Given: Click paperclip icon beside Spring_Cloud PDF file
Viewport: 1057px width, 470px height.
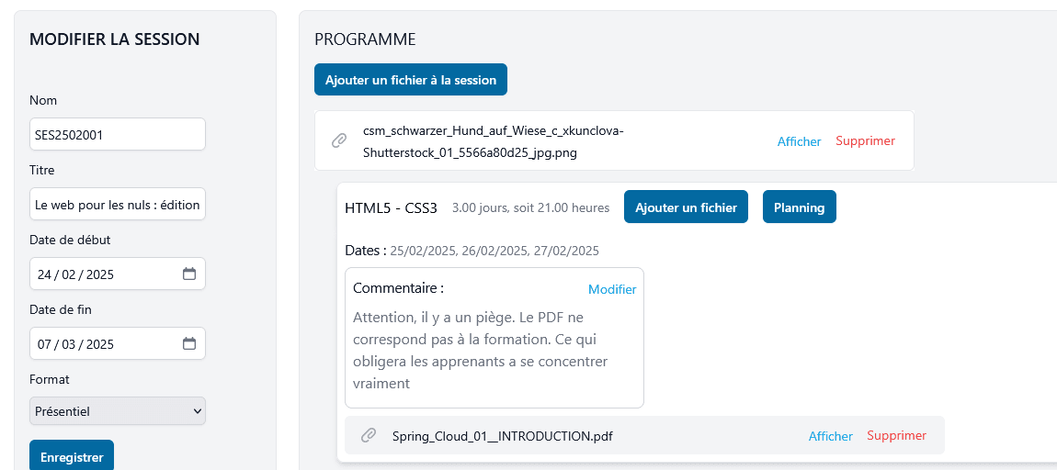Looking at the screenshot, I should pos(369,435).
